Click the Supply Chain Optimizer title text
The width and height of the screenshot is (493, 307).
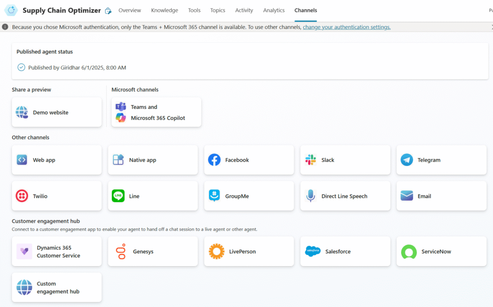point(62,11)
